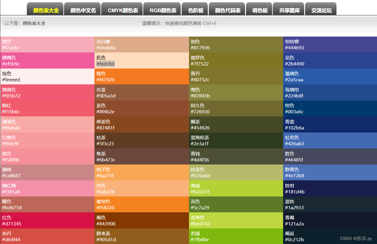Click the 枯茶 #5f3c23 swatch
This screenshot has width=377, height=244.
[142, 140]
